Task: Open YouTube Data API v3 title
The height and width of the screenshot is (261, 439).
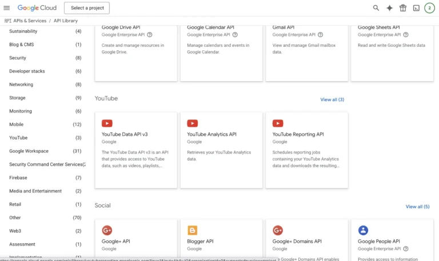Action: click(125, 134)
